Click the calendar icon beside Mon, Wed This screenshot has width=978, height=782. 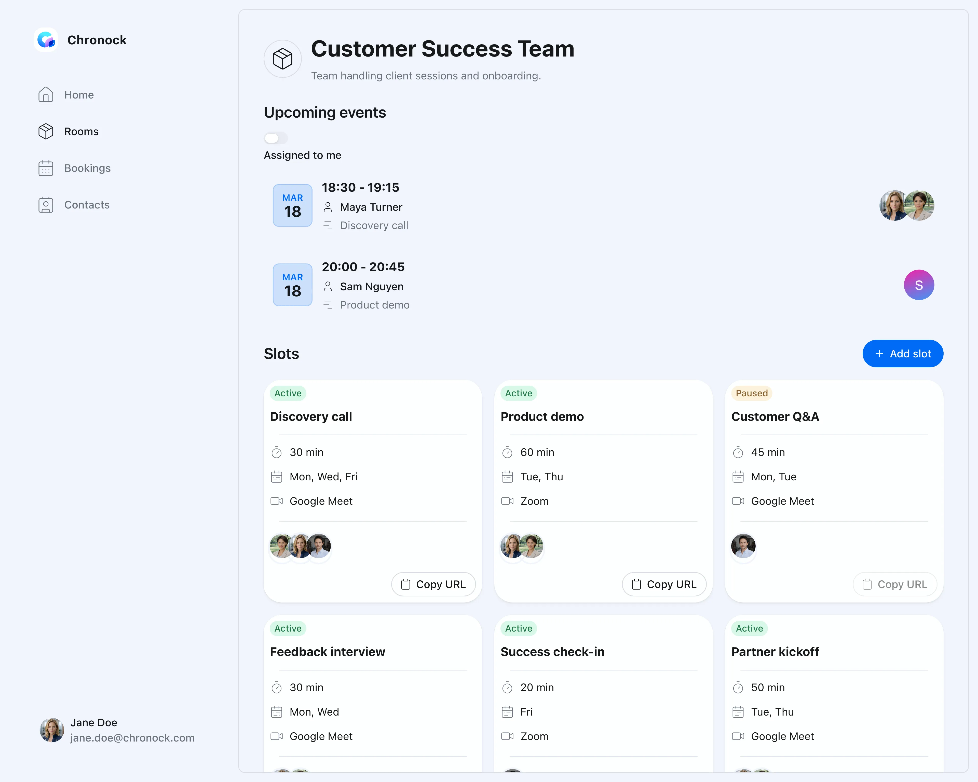[277, 712]
